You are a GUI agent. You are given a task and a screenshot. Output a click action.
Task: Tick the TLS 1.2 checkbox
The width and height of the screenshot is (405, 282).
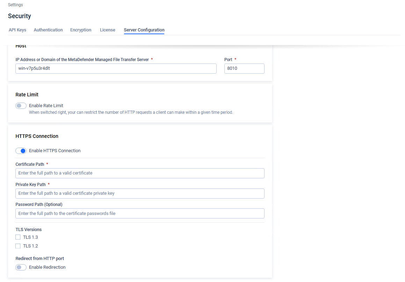18,246
